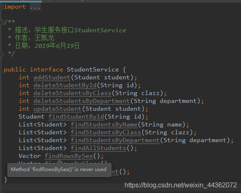Click the folded import ellipsis placeholder
The image size is (241, 193).
[x=35, y=7]
